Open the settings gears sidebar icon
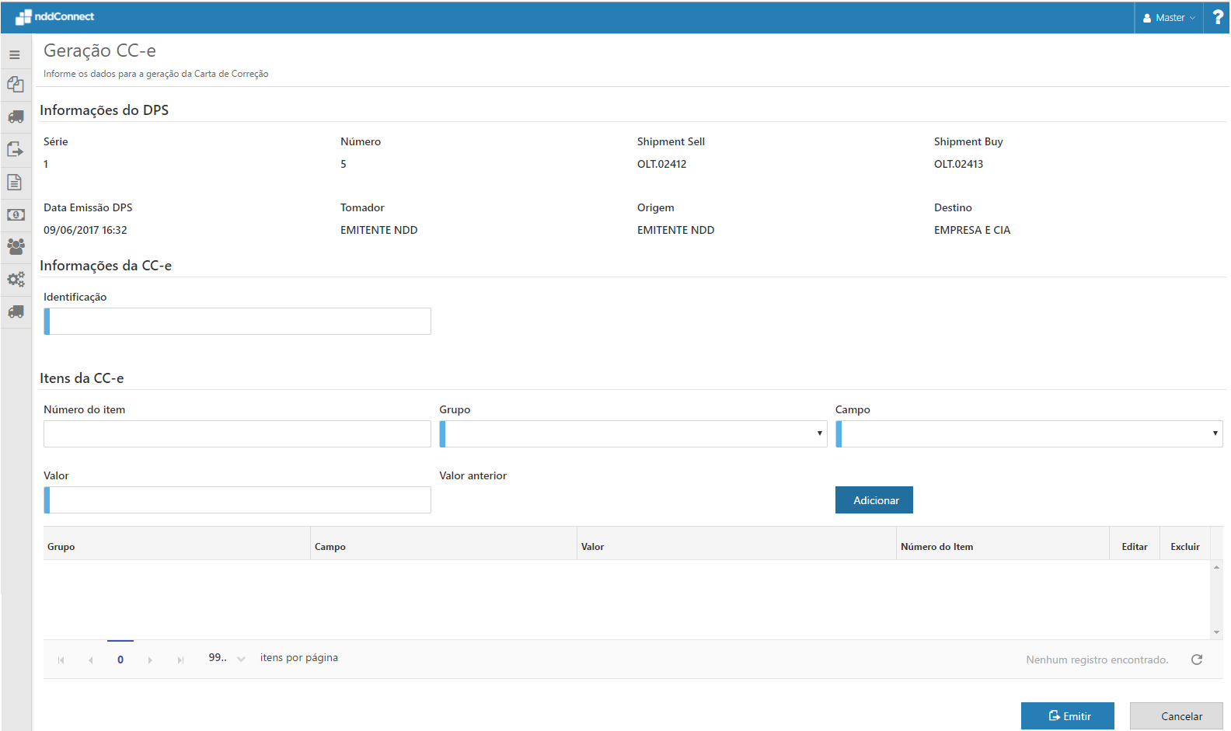1231x731 pixels. coord(15,279)
